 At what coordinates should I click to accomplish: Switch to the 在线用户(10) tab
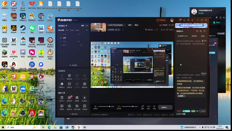pyautogui.click(x=182, y=36)
